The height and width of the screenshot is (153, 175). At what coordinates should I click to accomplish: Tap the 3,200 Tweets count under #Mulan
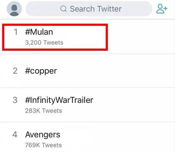pos(44,43)
